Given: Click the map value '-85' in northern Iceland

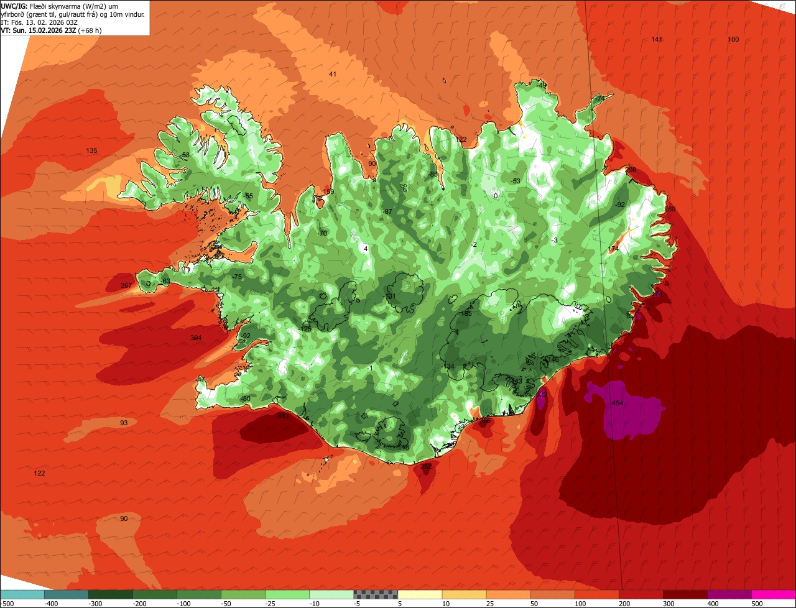Looking at the screenshot, I should (x=433, y=174).
